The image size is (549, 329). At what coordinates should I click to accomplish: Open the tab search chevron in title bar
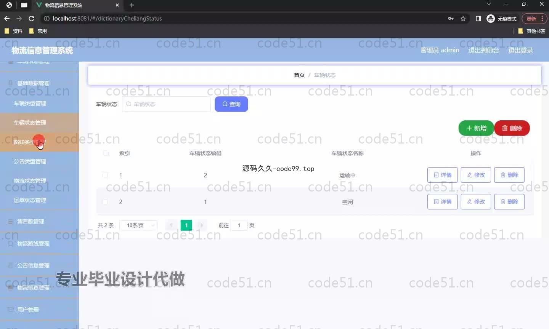coord(489,4)
